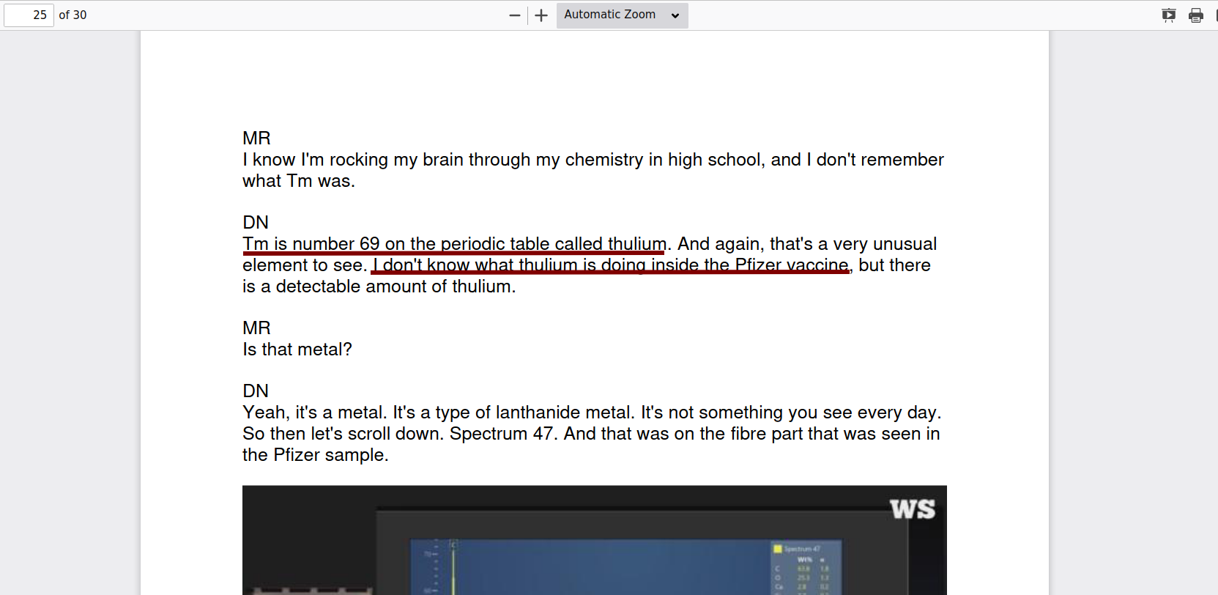Screen dimensions: 1218x595
Task: Click the text 'is a detectable amount of thulium.'
Action: pos(379,287)
